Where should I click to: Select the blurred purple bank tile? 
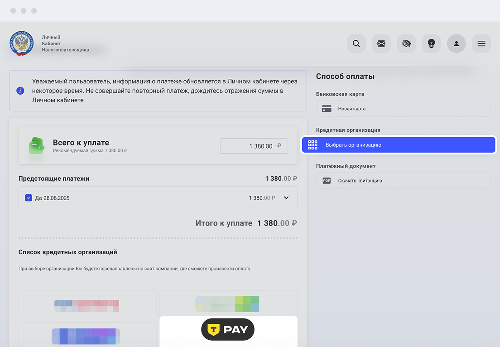coord(86,336)
